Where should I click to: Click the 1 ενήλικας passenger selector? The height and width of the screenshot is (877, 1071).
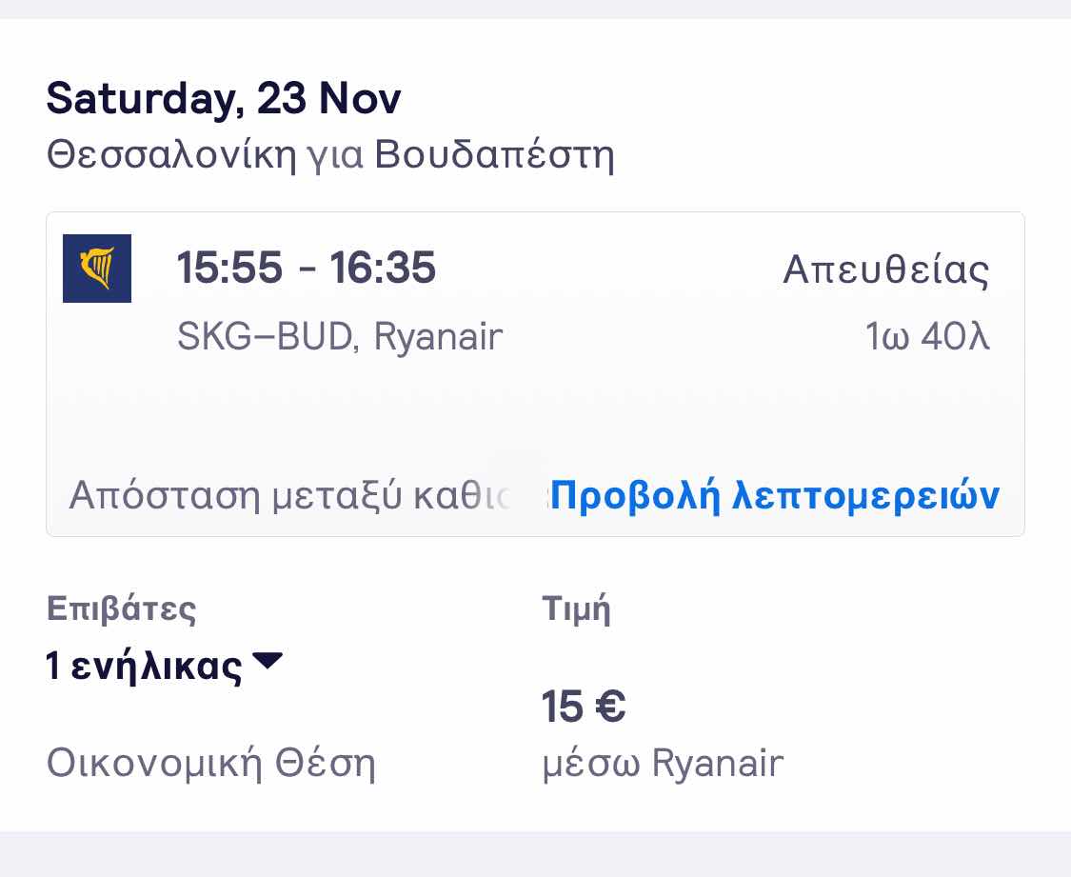click(145, 666)
